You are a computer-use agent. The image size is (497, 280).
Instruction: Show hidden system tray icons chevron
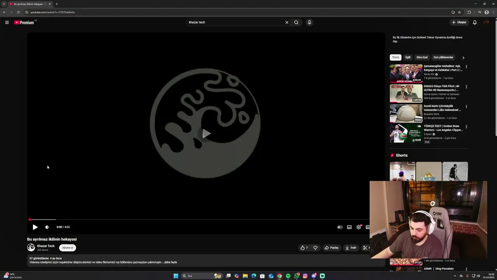455,276
